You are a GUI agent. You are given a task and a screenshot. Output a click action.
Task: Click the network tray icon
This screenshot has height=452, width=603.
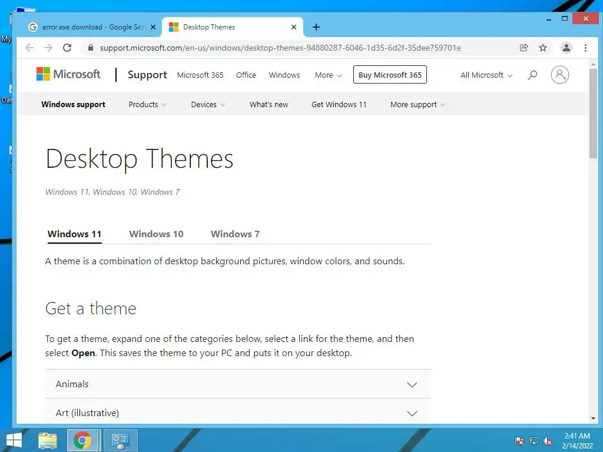(534, 441)
